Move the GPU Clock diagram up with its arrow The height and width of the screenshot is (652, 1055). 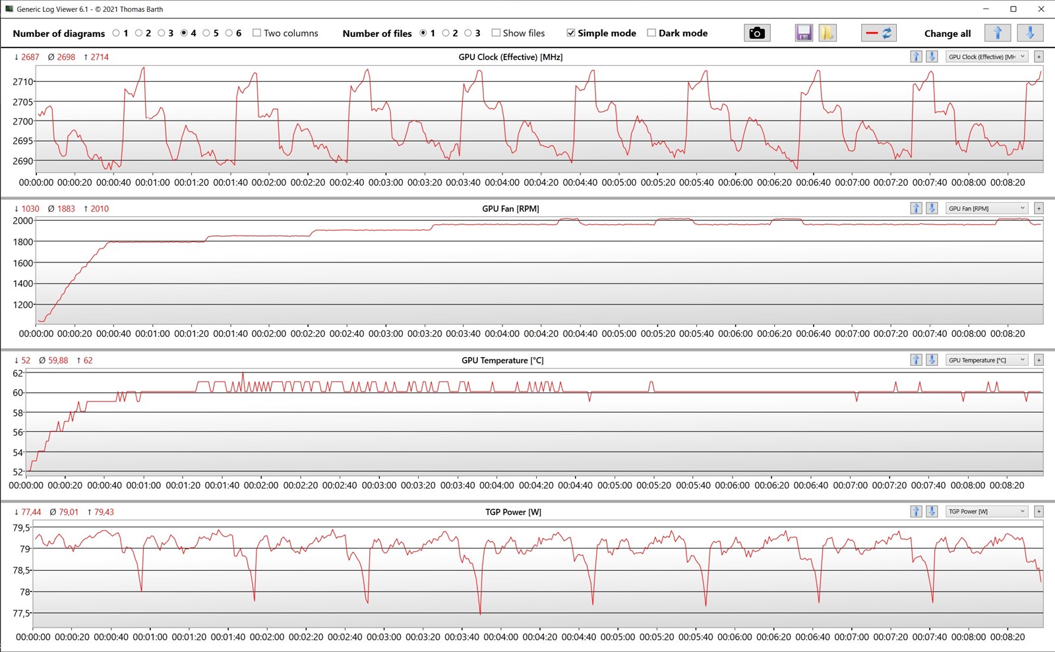(916, 57)
